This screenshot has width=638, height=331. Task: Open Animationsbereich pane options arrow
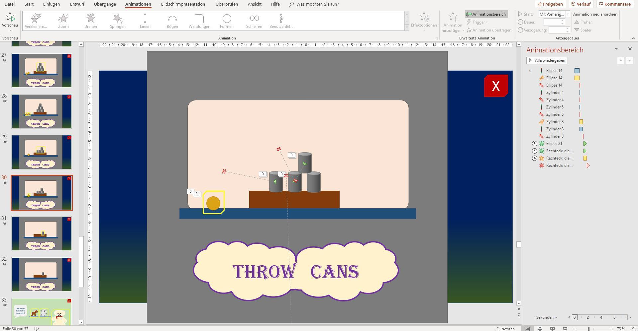[616, 49]
